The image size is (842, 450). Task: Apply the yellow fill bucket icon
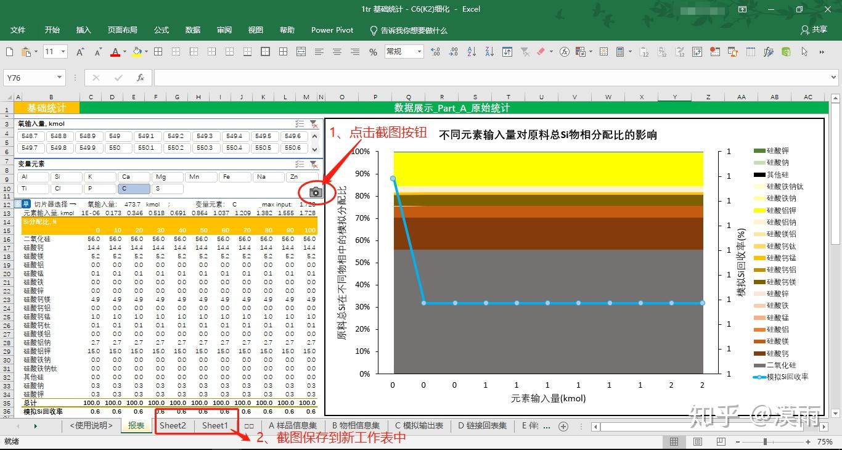click(137, 52)
